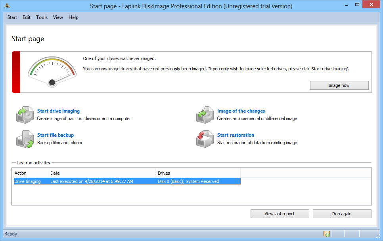This screenshot has height=241, width=383.
Task: Open the Image of the changes link
Action: point(241,111)
